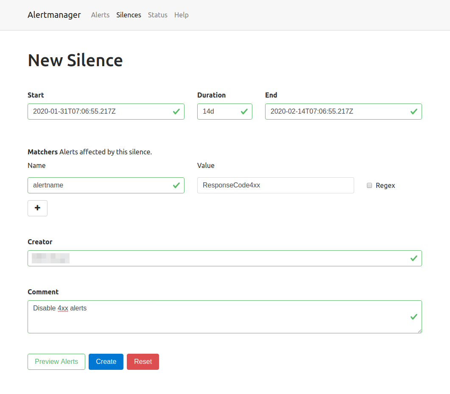Click the green checkmark beside the Duration field
450x394 pixels.
[x=244, y=112]
